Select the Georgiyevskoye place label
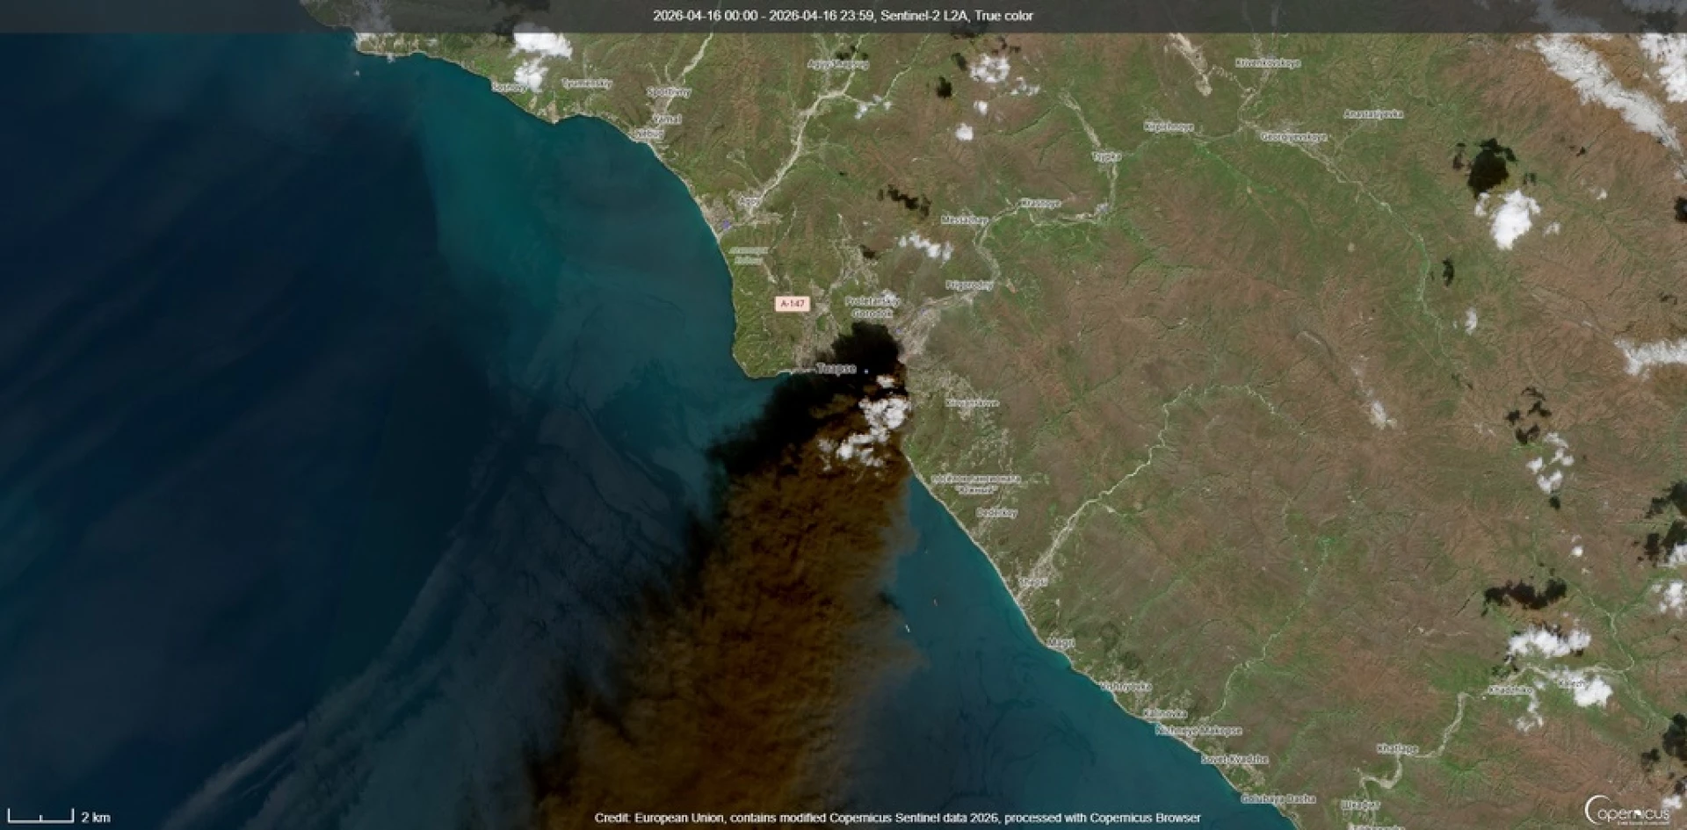The image size is (1687, 830). 1293,137
